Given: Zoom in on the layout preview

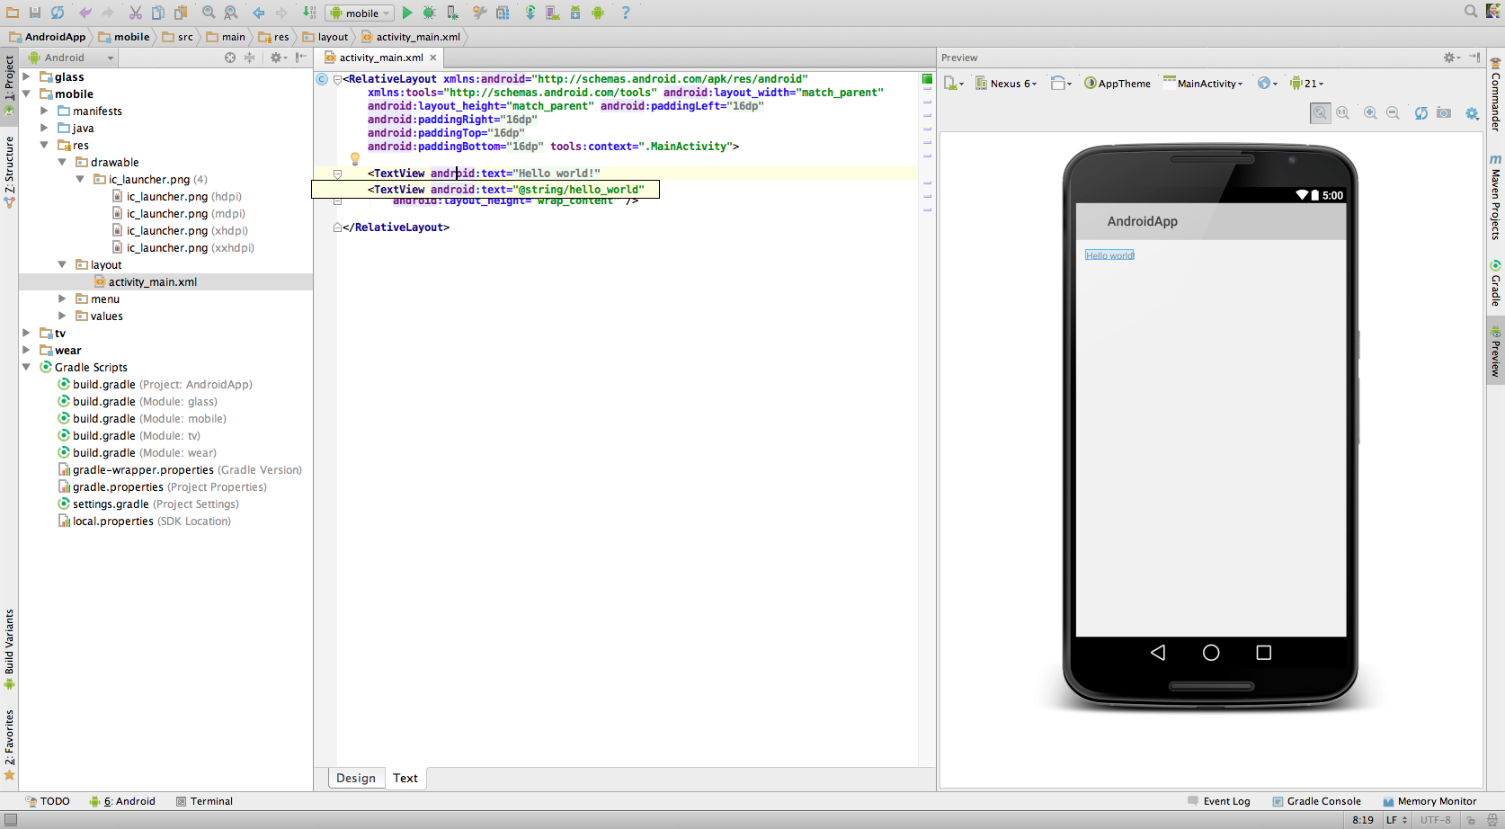Looking at the screenshot, I should pyautogui.click(x=1370, y=113).
